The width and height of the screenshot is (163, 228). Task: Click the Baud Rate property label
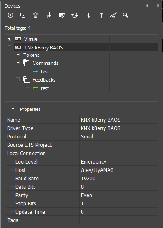pos(27,179)
